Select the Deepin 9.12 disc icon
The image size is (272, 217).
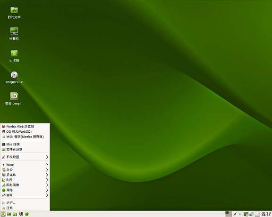pyautogui.click(x=14, y=78)
